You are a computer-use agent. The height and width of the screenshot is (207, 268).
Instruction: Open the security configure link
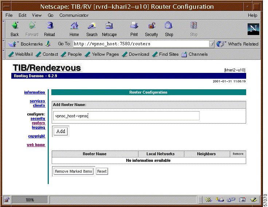click(38, 118)
